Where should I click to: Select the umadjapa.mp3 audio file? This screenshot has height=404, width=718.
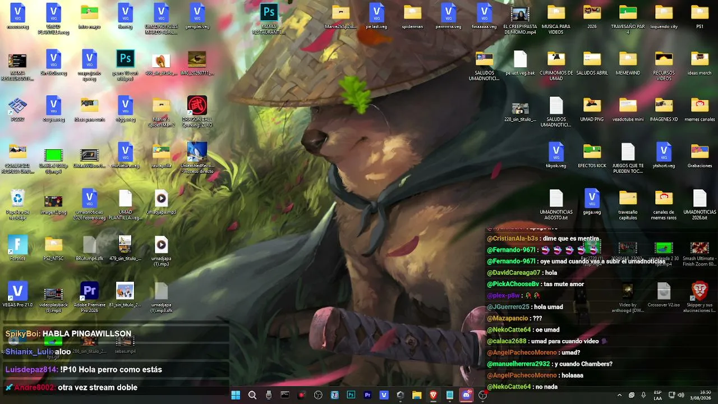(x=161, y=202)
